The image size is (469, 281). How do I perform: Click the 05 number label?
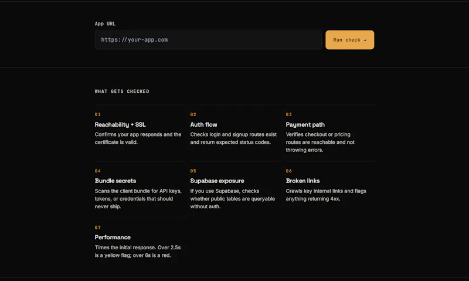[193, 171]
